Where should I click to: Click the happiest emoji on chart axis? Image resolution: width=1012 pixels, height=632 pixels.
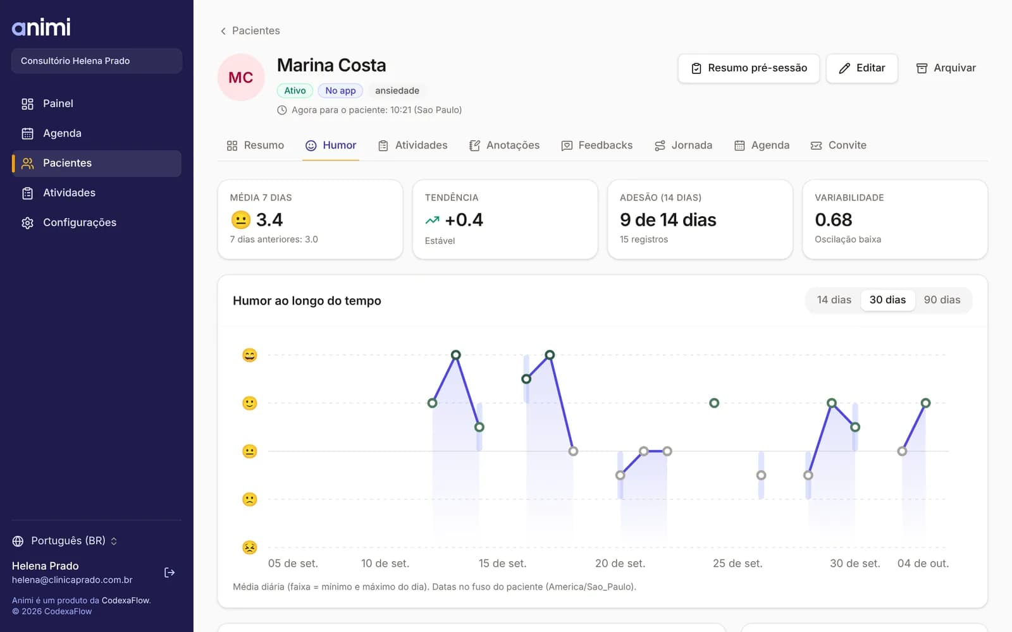[x=250, y=355]
